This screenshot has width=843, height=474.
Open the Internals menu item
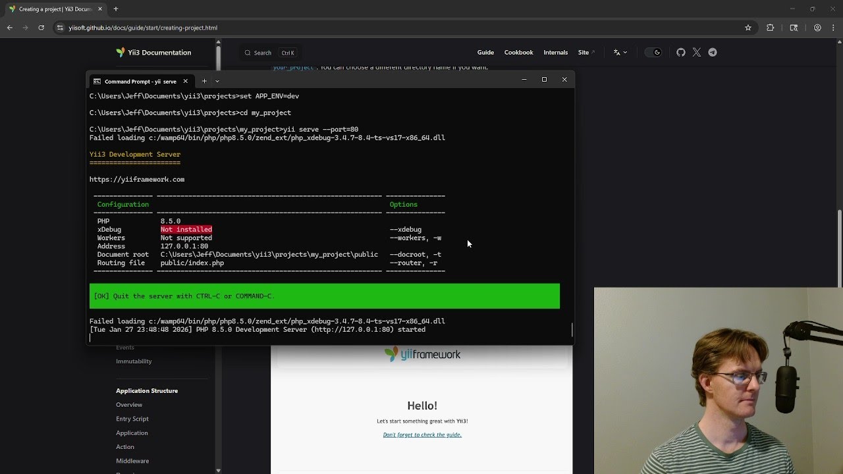(x=556, y=53)
